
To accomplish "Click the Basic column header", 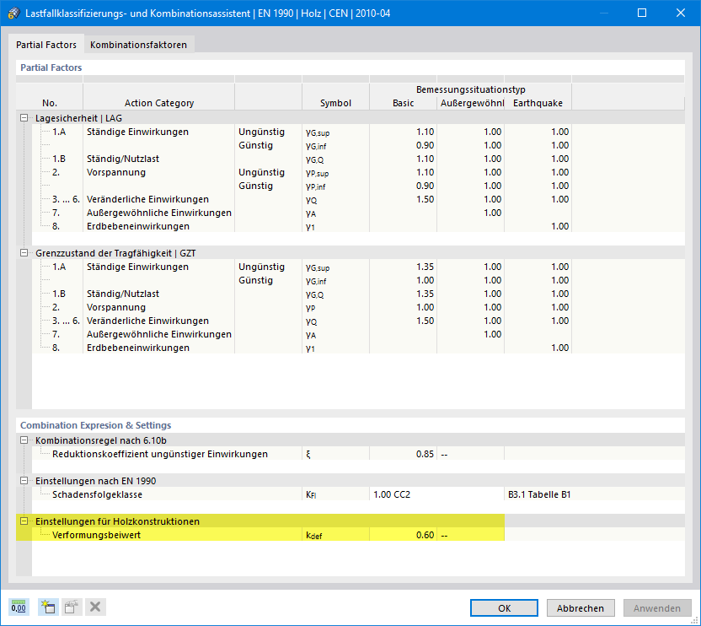I will [403, 103].
